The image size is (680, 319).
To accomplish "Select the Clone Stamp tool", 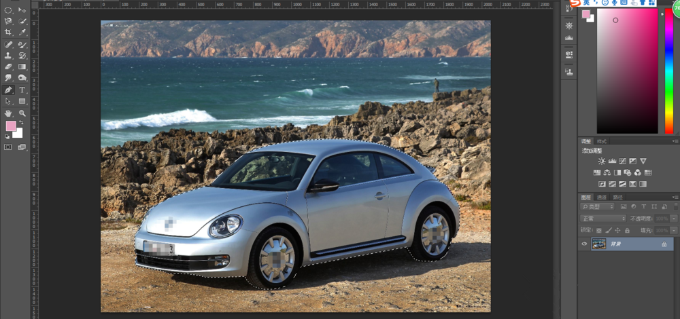I will pyautogui.click(x=7, y=56).
